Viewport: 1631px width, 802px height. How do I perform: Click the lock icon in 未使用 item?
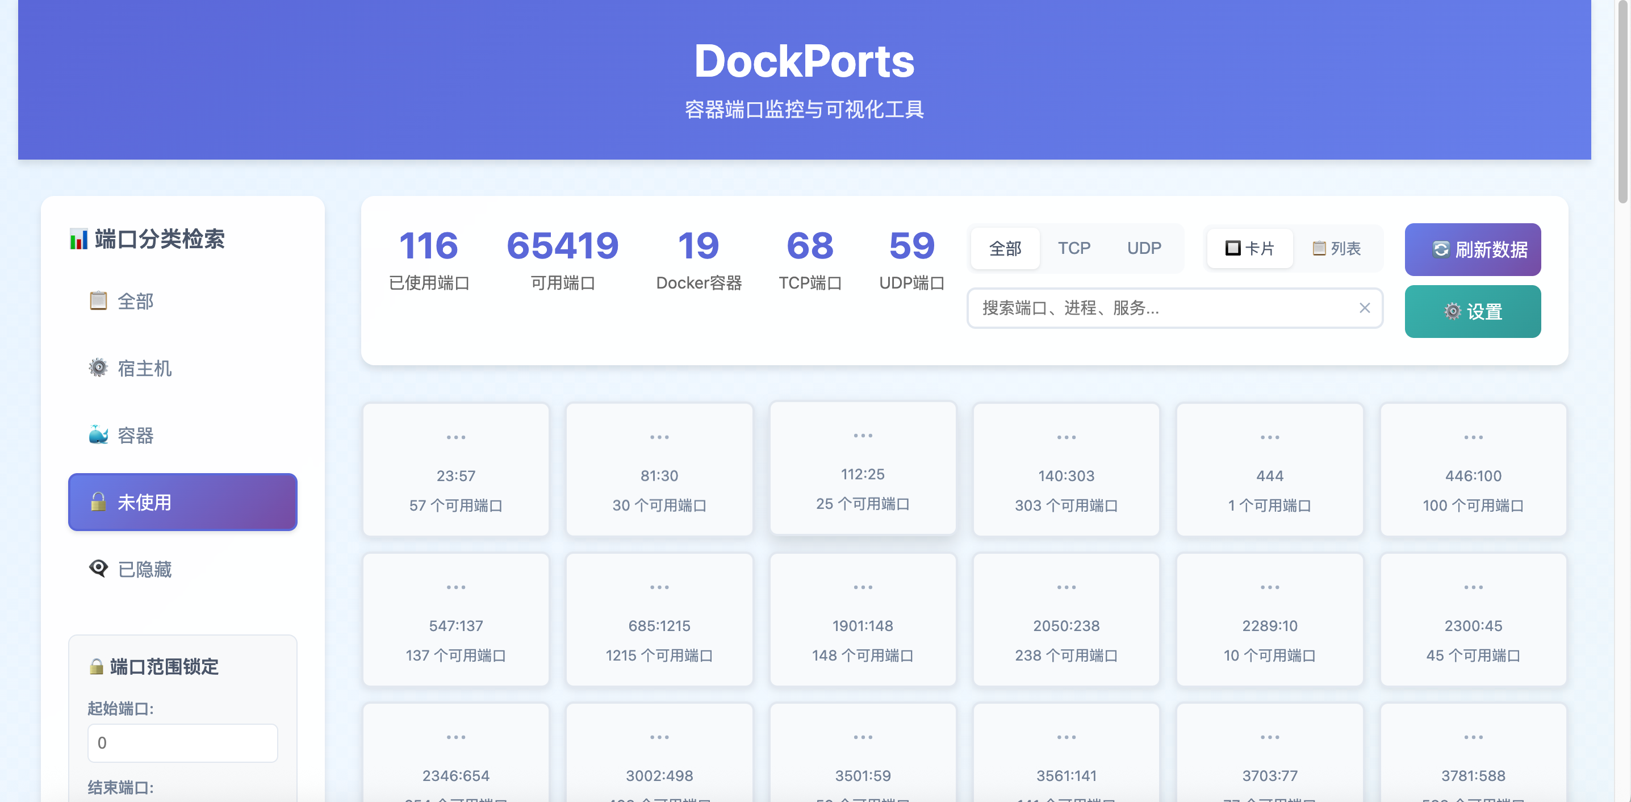pos(98,502)
